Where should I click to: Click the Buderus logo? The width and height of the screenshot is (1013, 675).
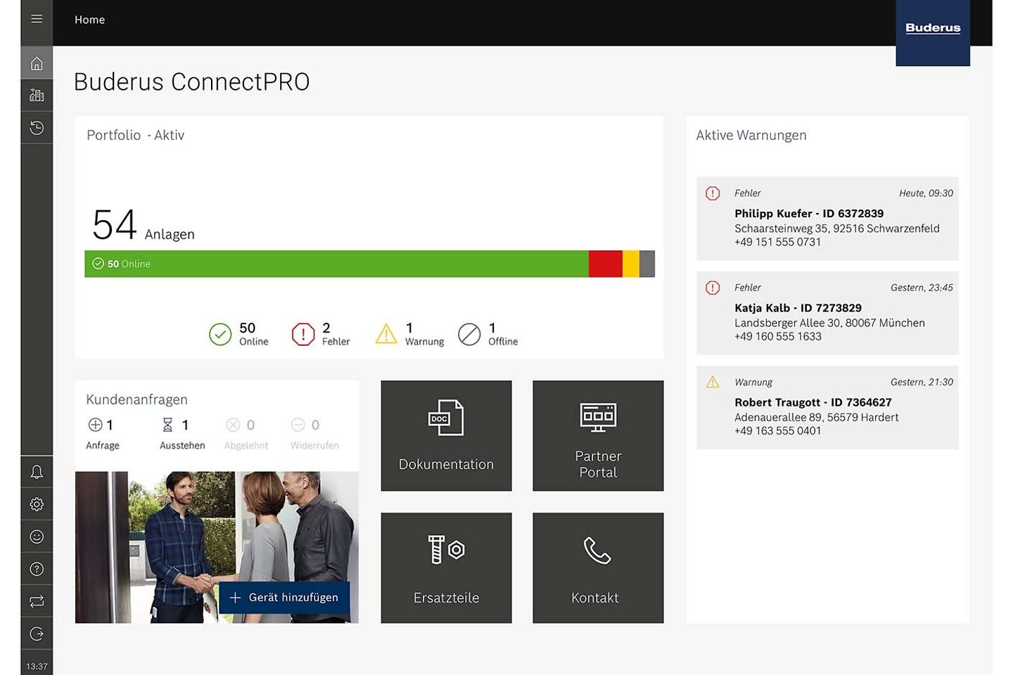click(932, 29)
